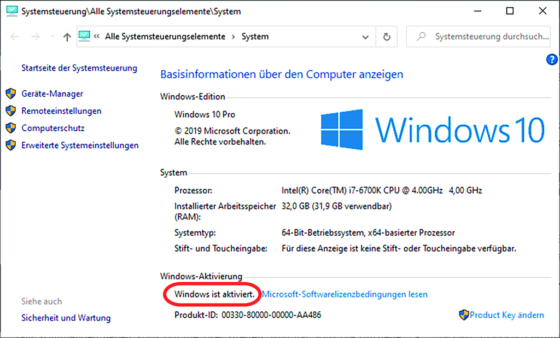Click the '© 2019 Microsoft Corporation.' text
This screenshot has width=560, height=338.
point(232,131)
